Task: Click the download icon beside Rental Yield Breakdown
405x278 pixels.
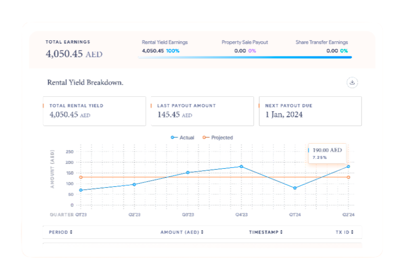Action: (x=352, y=83)
